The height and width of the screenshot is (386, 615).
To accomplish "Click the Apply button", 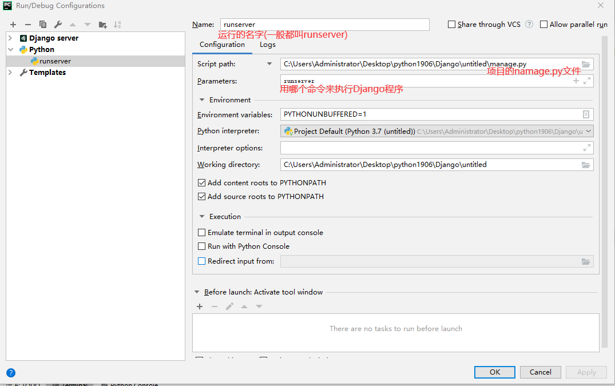I will coord(586,372).
